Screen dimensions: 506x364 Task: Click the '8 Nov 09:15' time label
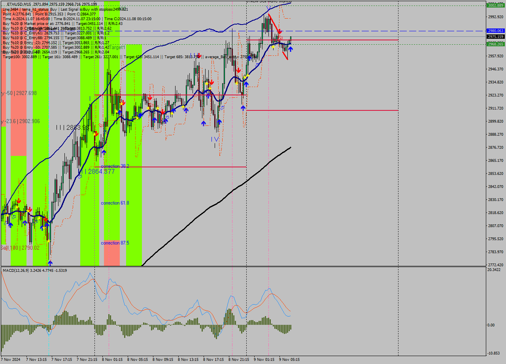(163, 360)
